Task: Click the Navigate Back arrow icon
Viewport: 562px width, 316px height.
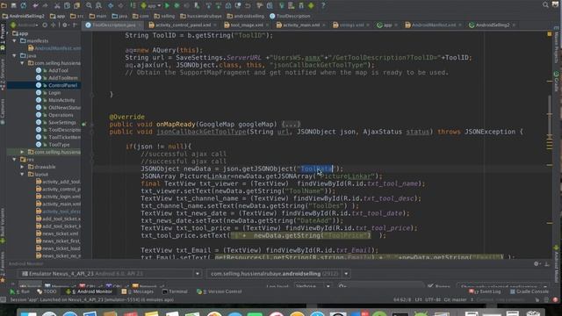Action: click(x=111, y=5)
